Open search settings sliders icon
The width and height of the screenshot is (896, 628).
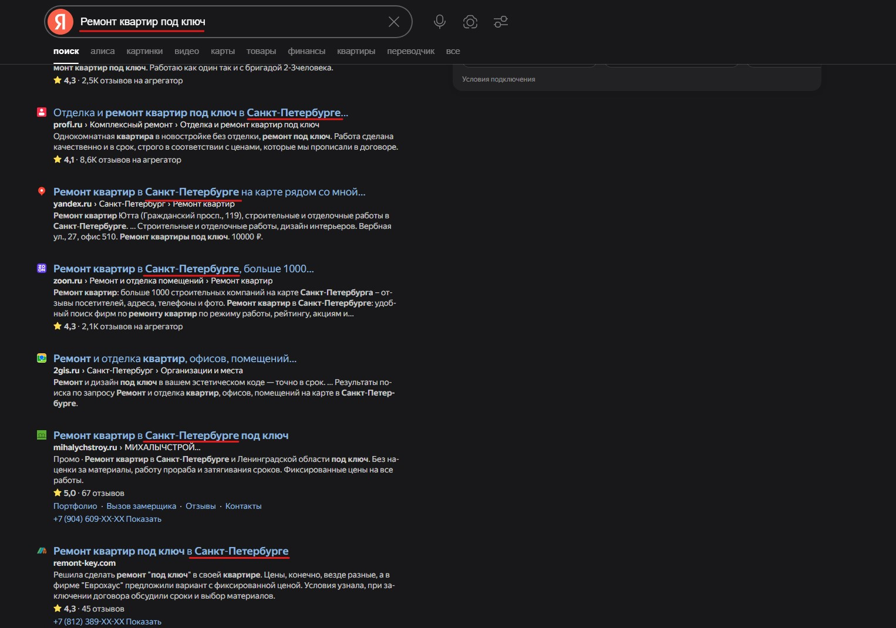pos(501,22)
